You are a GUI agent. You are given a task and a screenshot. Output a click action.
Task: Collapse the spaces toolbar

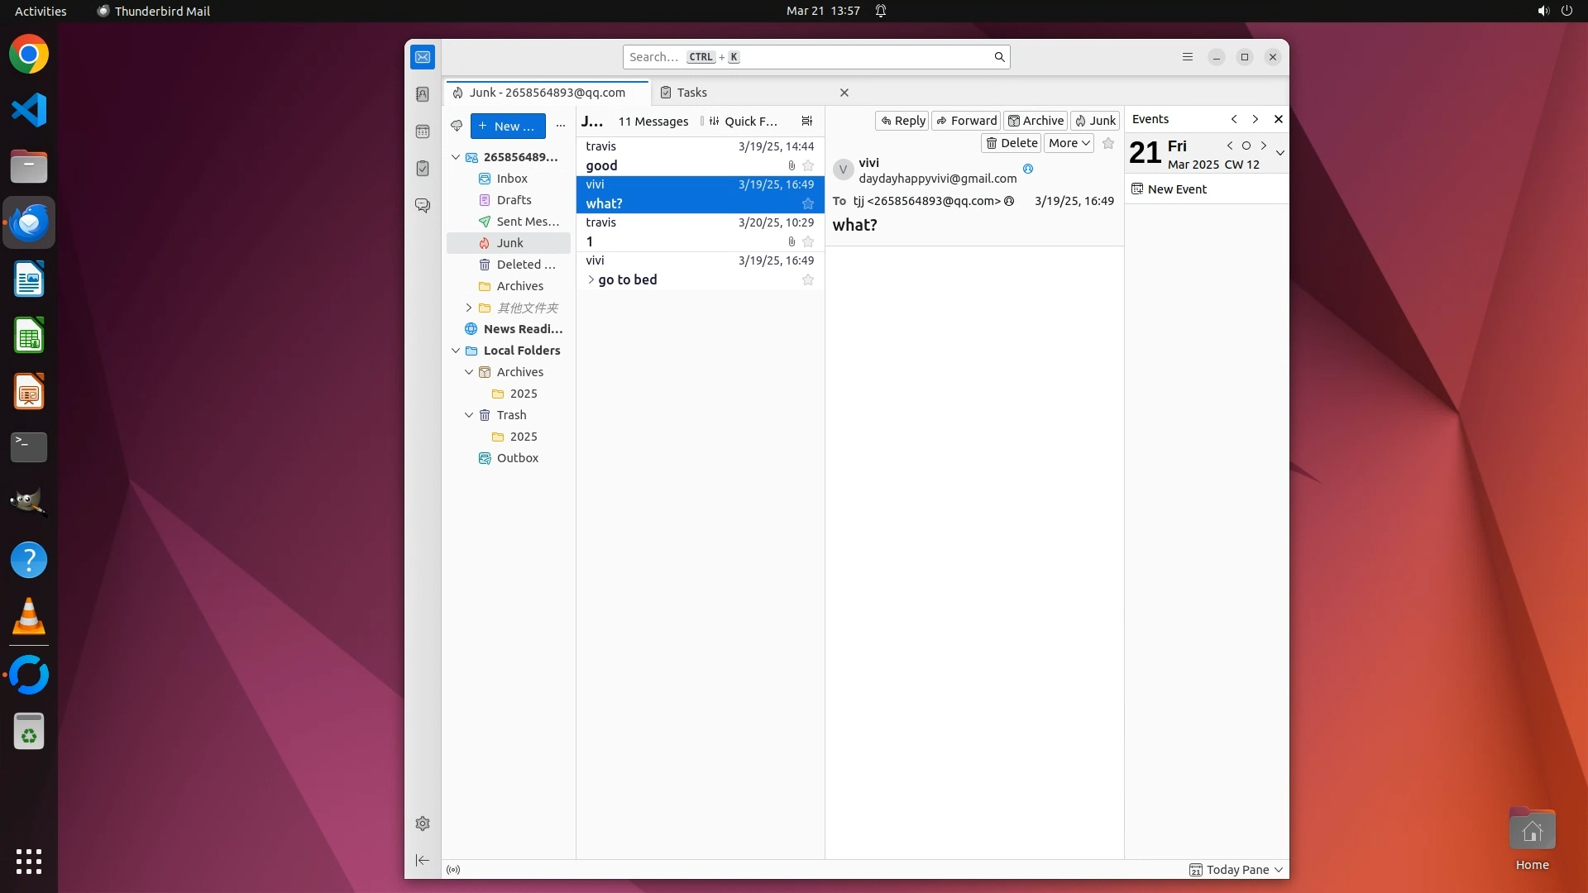(x=423, y=861)
